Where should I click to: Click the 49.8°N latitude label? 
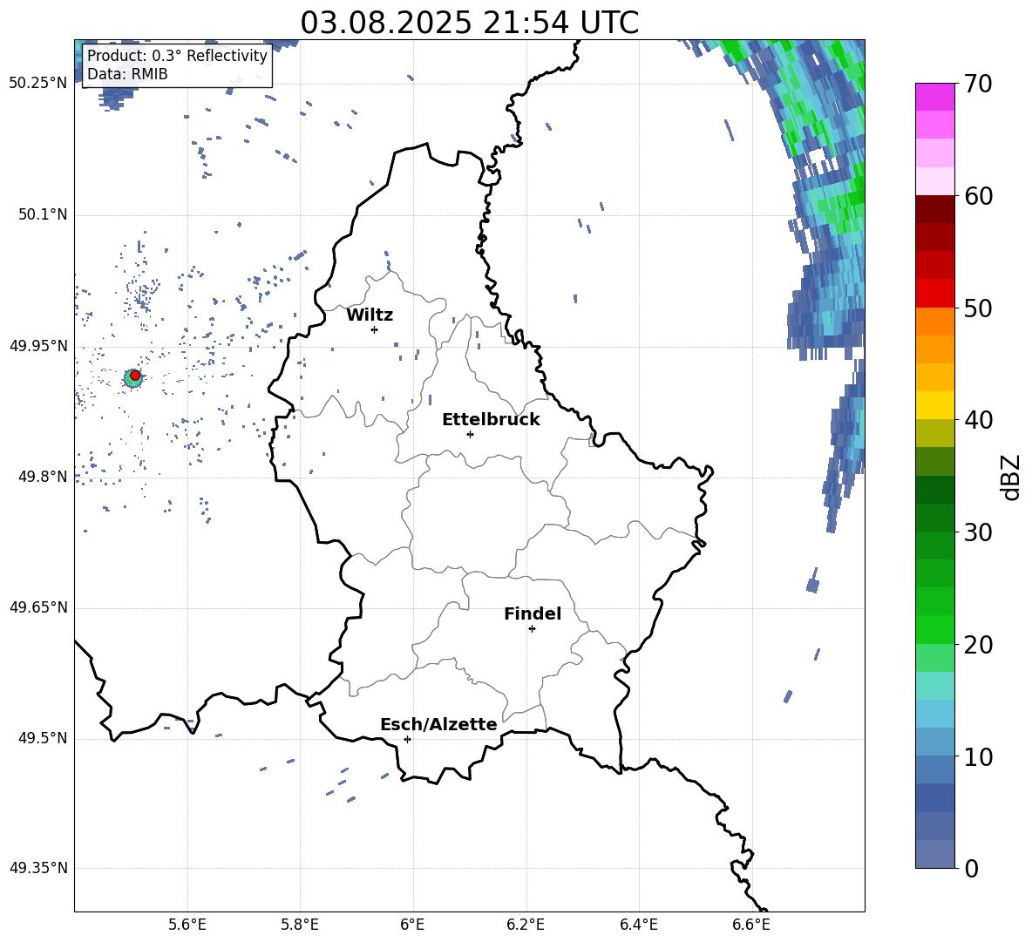pyautogui.click(x=43, y=476)
